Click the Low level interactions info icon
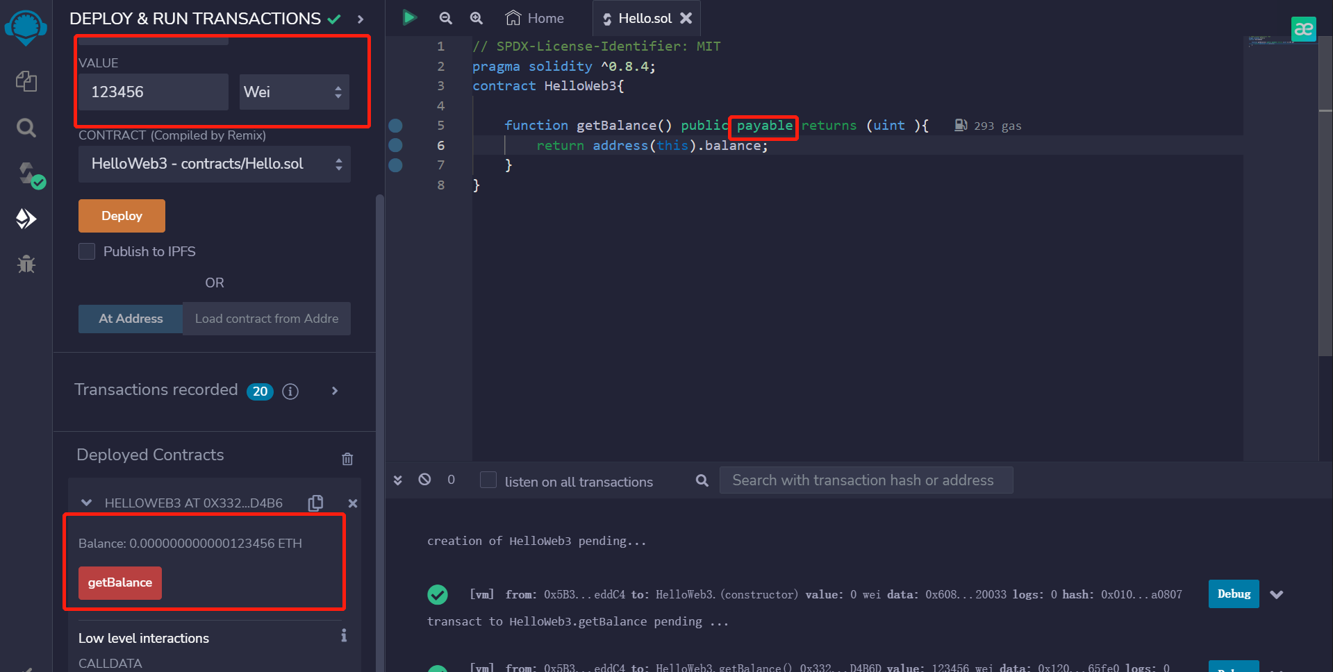1333x672 pixels. pos(344,636)
